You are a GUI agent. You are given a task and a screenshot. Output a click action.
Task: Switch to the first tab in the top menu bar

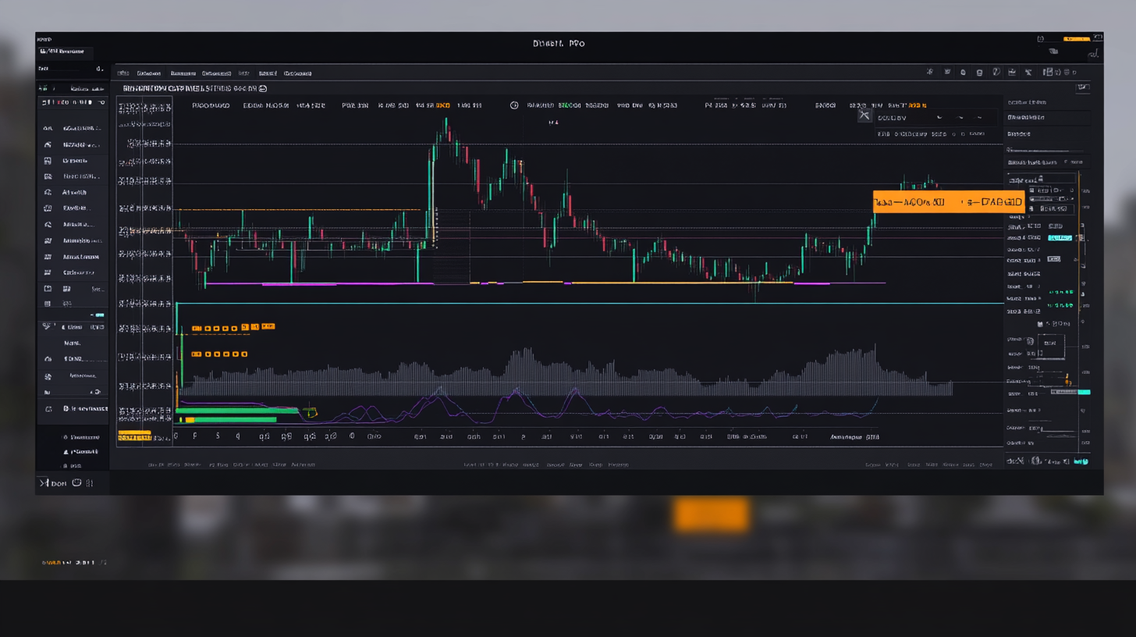(125, 73)
